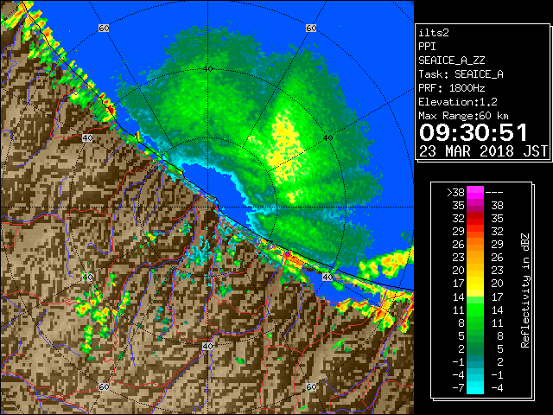Click the south '40' range ring label

(207, 346)
